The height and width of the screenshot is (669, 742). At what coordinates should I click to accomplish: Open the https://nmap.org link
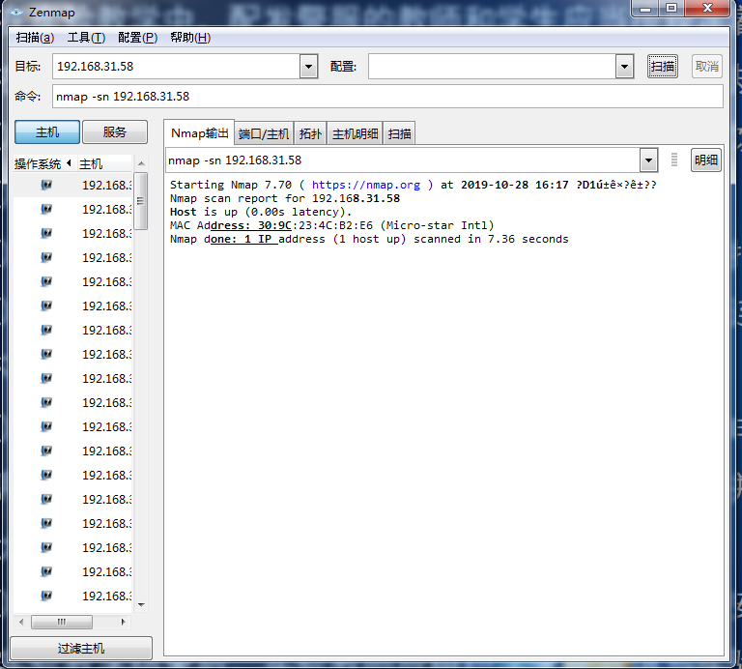(366, 185)
